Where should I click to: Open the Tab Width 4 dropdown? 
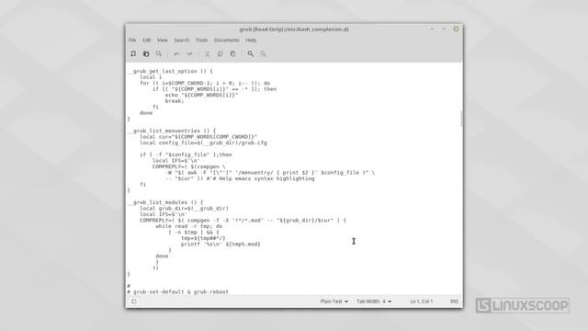click(374, 302)
